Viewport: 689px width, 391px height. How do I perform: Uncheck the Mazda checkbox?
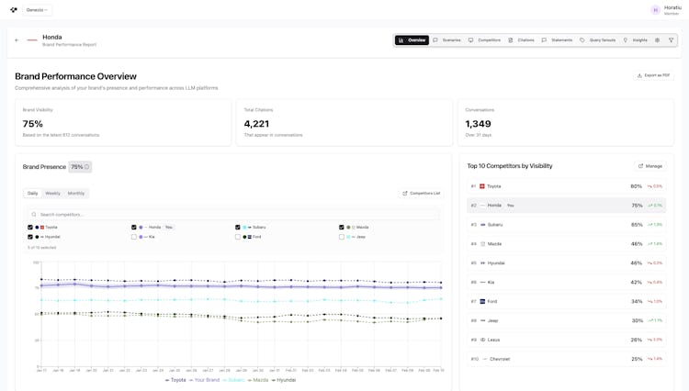click(342, 228)
